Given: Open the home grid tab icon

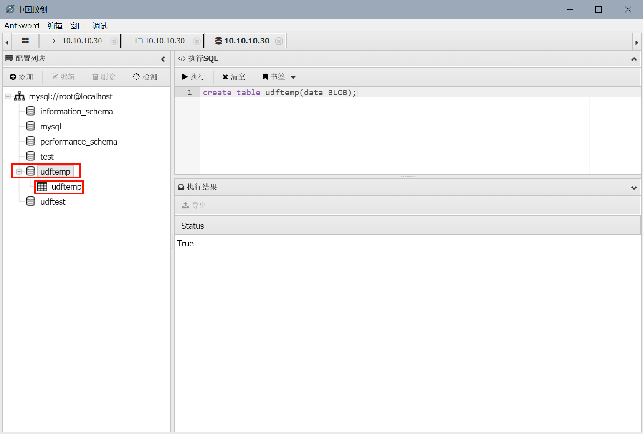Looking at the screenshot, I should point(25,41).
